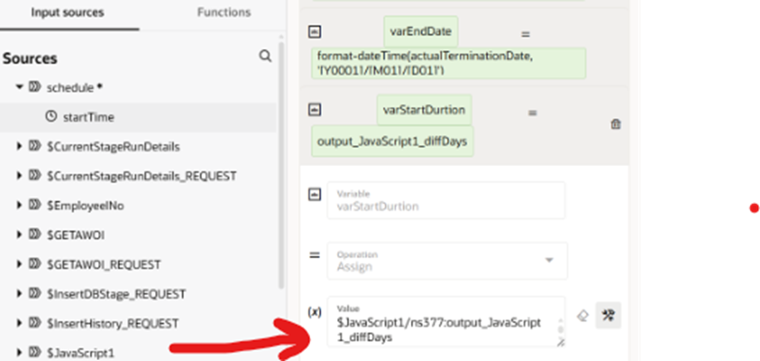Viewport: 760px width, 361px height.
Task: Select $JavaScript1 in Sources
Action: tap(81, 353)
